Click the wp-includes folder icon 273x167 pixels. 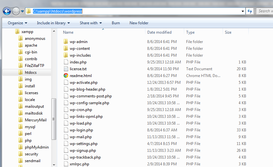[66, 55]
